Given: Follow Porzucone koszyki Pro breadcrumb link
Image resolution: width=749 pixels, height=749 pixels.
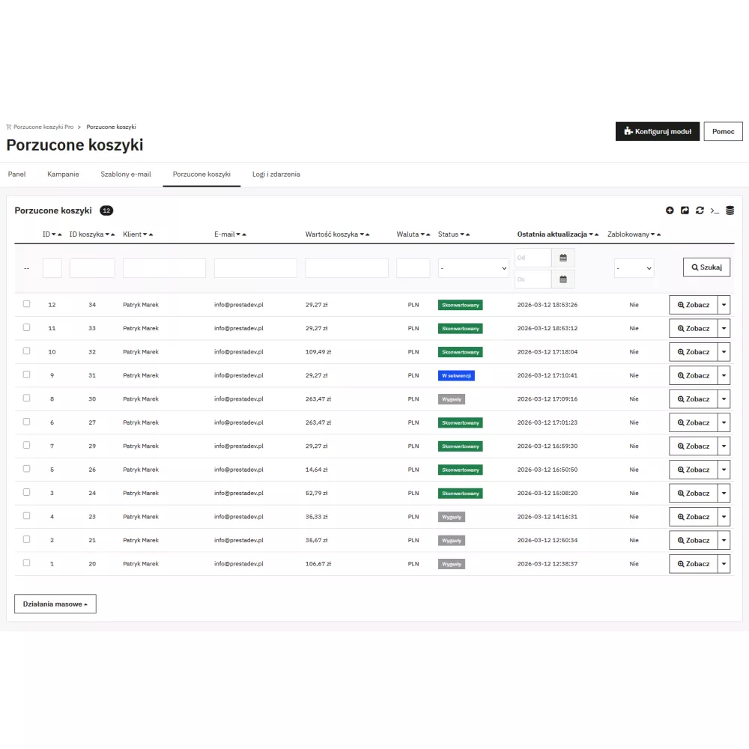Looking at the screenshot, I should 43,127.
